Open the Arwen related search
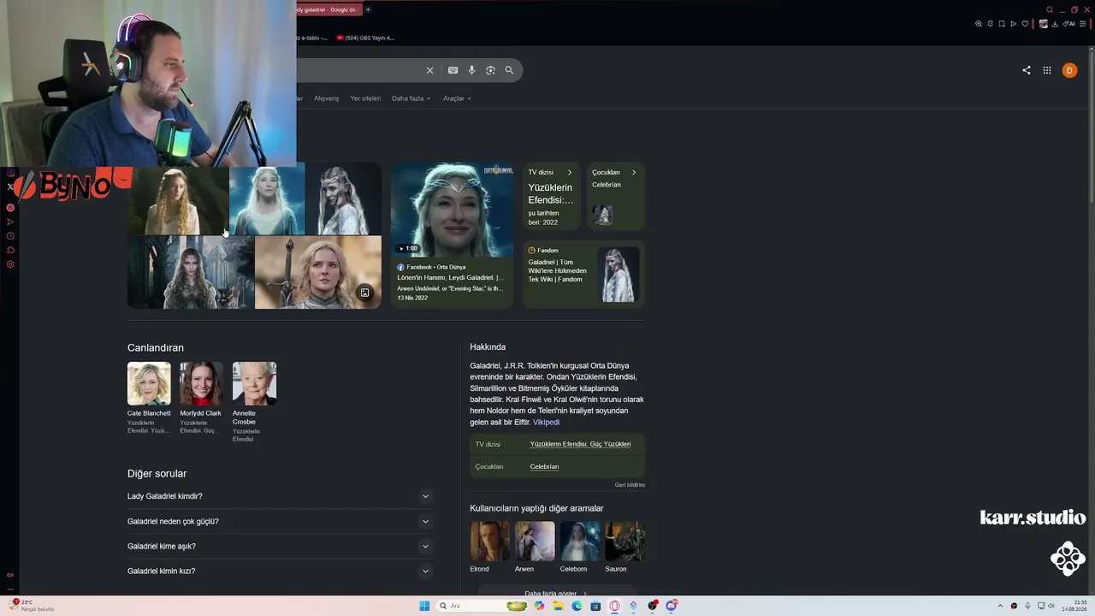 coord(535,548)
